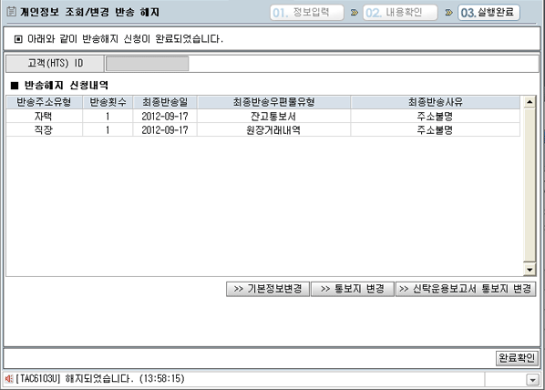Click the table scrollbar up arrow
Screen dimensions: 545x390
click(x=530, y=102)
